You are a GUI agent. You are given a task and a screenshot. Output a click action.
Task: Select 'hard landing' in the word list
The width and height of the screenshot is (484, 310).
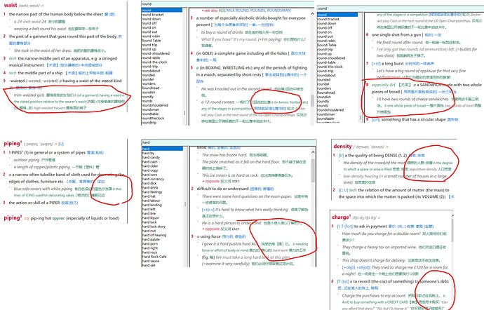tap(152, 205)
